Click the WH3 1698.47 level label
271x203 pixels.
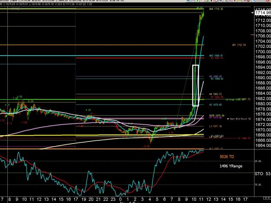[x=216, y=56]
